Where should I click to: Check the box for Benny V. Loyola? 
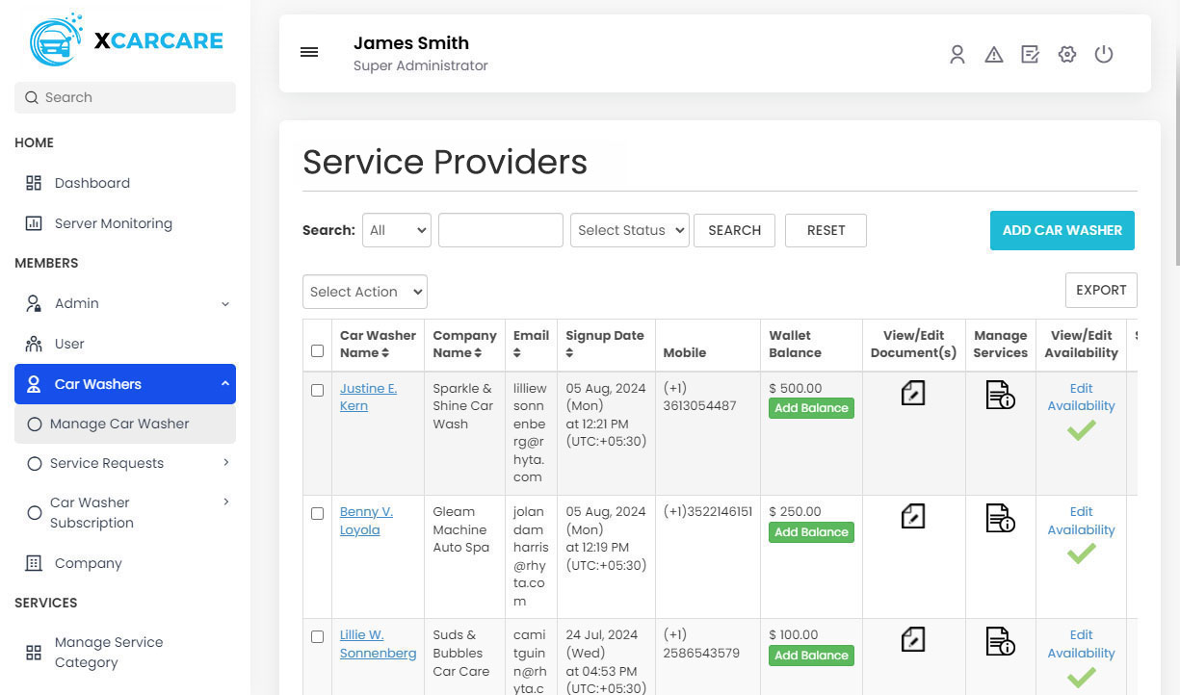click(x=317, y=513)
